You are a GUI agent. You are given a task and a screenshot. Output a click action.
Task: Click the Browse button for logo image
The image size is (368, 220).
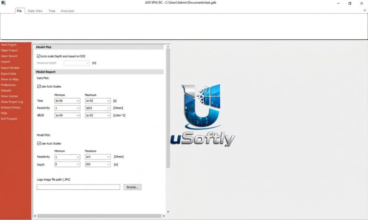coord(133,187)
